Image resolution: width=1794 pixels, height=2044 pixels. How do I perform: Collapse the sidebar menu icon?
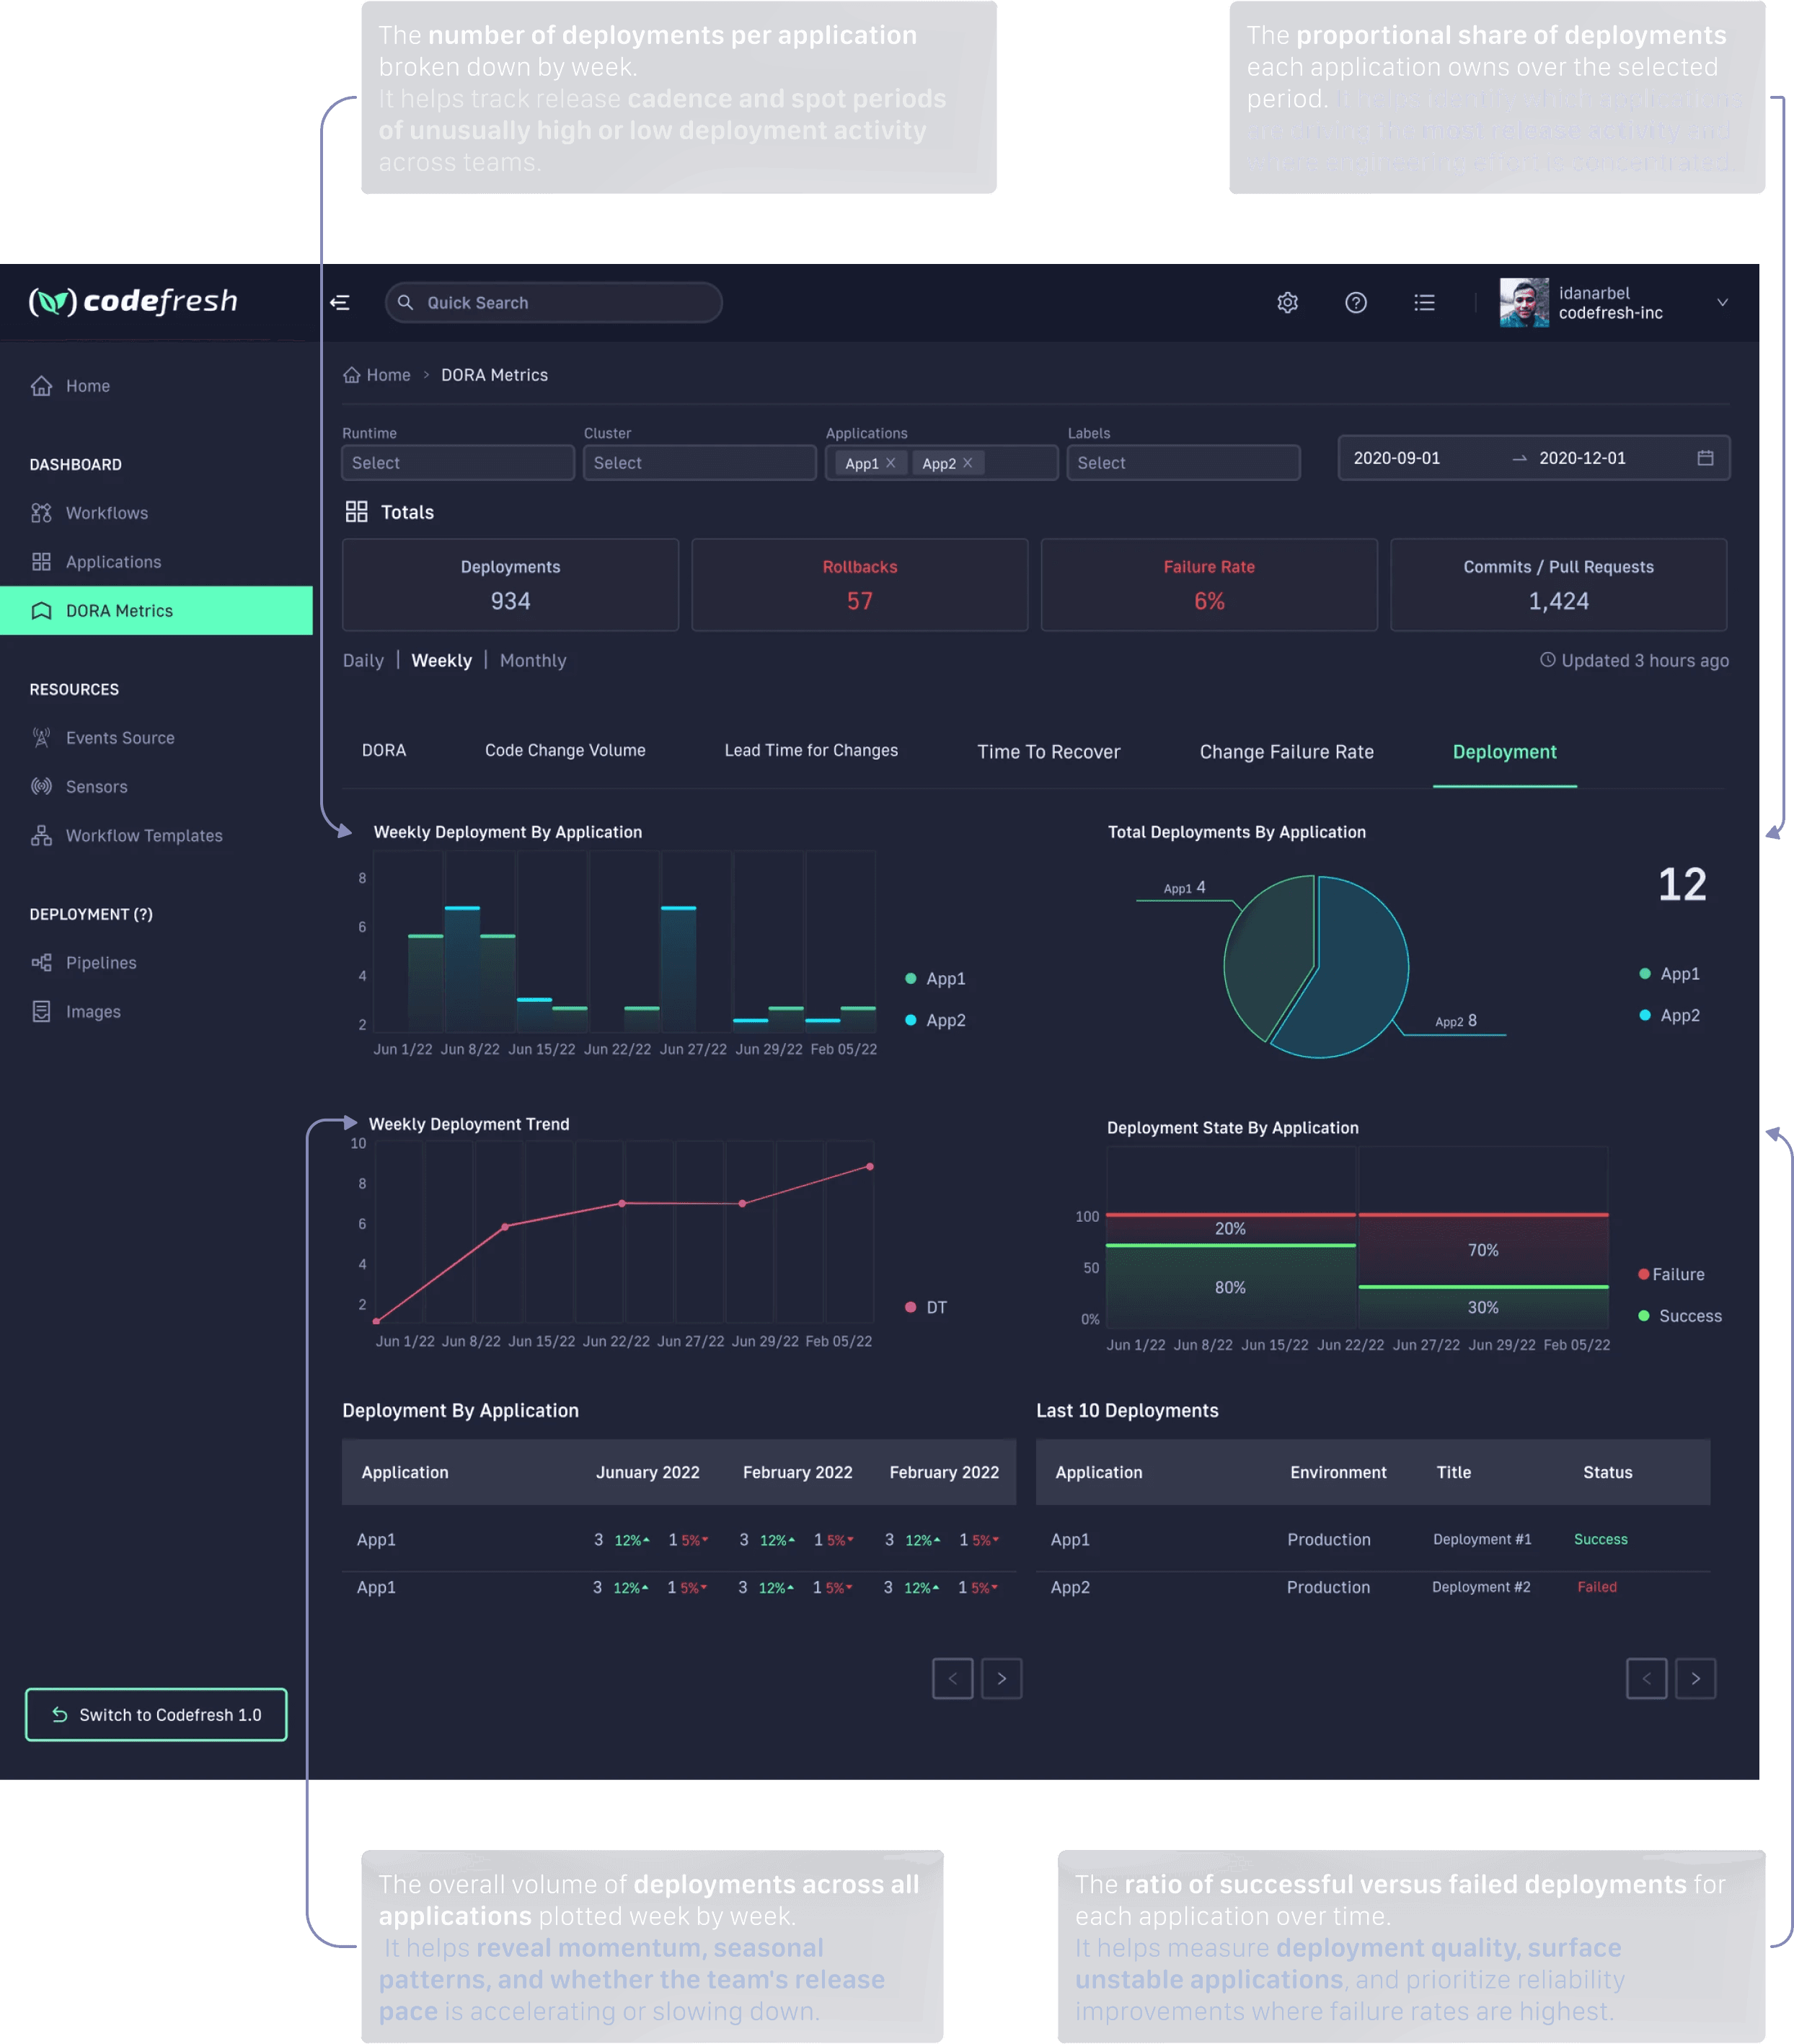[x=340, y=303]
